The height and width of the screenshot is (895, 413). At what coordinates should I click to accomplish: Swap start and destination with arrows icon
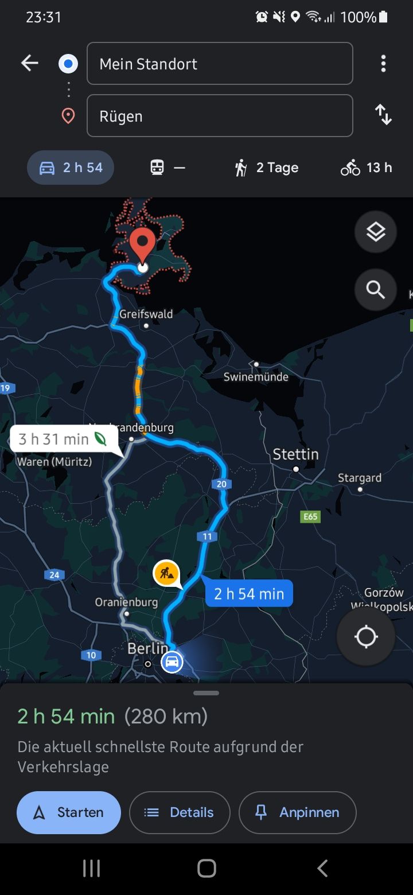click(x=383, y=115)
